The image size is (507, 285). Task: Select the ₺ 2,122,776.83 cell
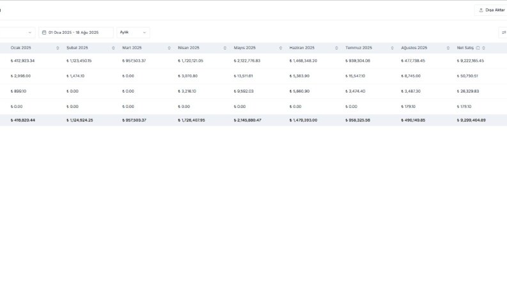(247, 61)
